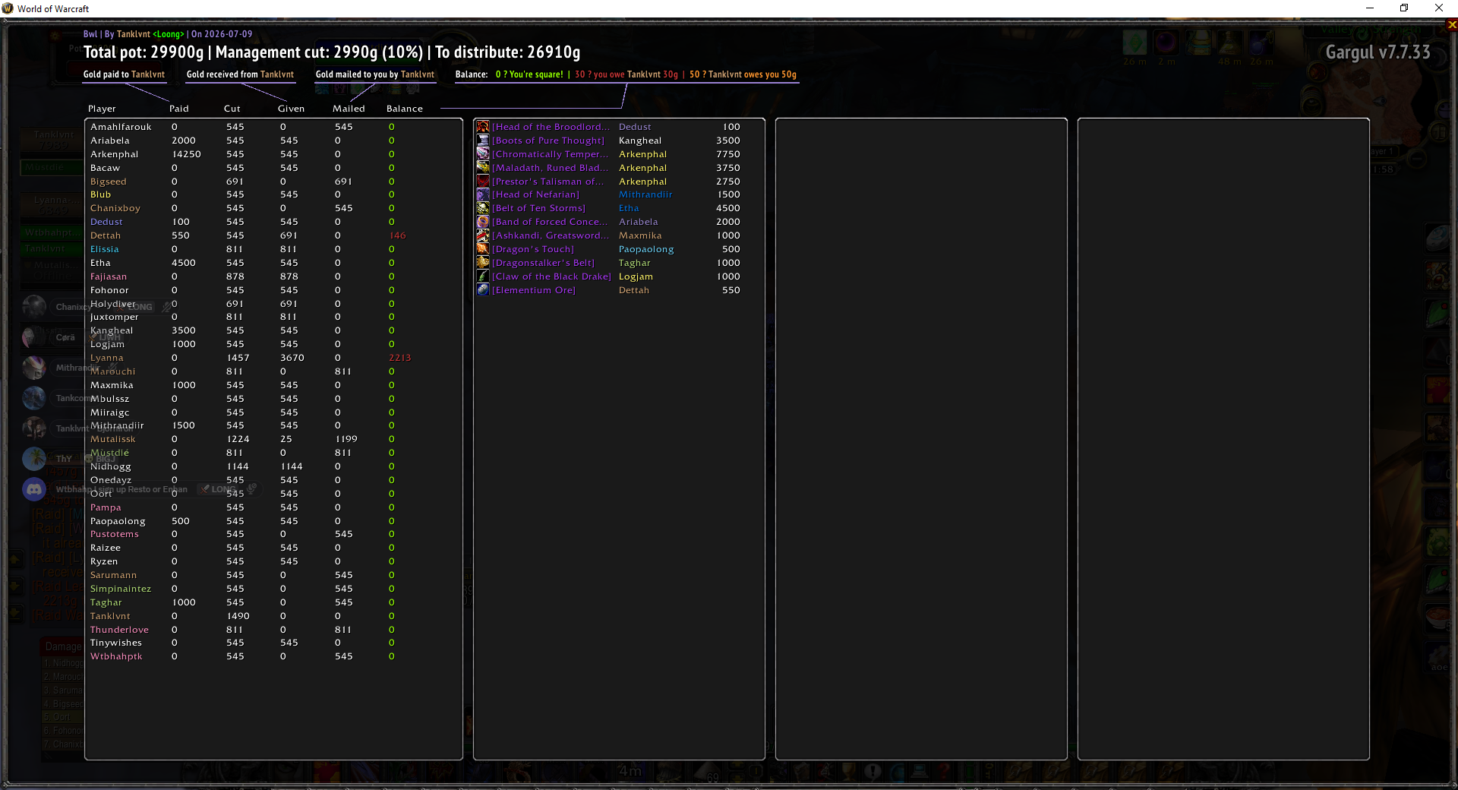Click the Dragon's Touch item icon
Image resolution: width=1458 pixels, height=790 pixels.
click(483, 249)
